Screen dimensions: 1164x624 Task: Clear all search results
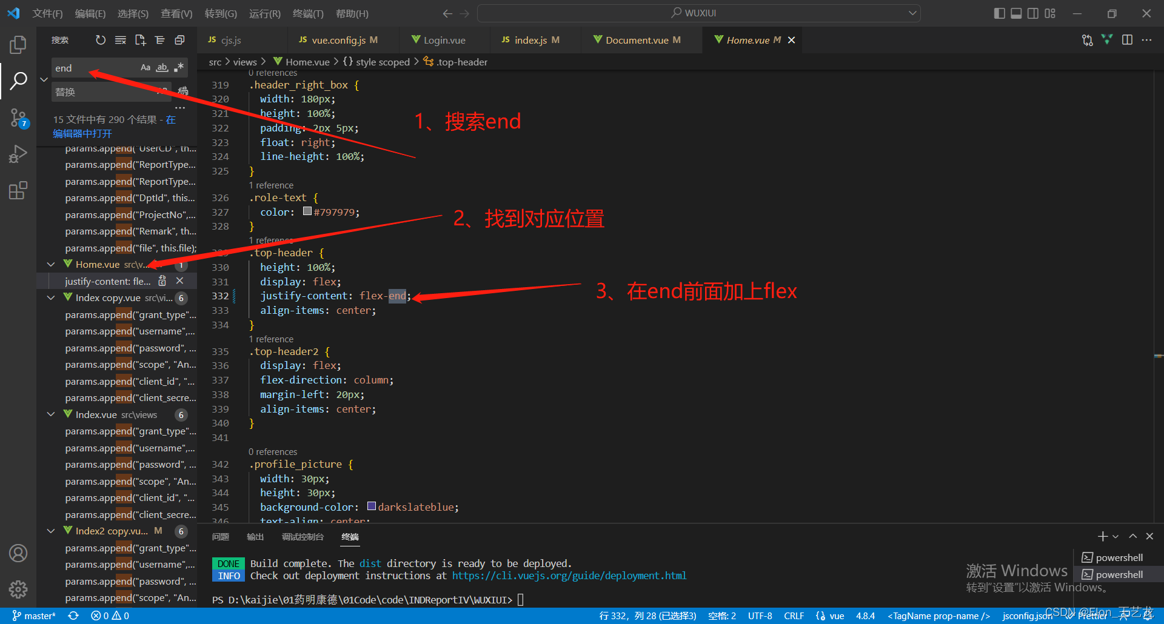(120, 40)
